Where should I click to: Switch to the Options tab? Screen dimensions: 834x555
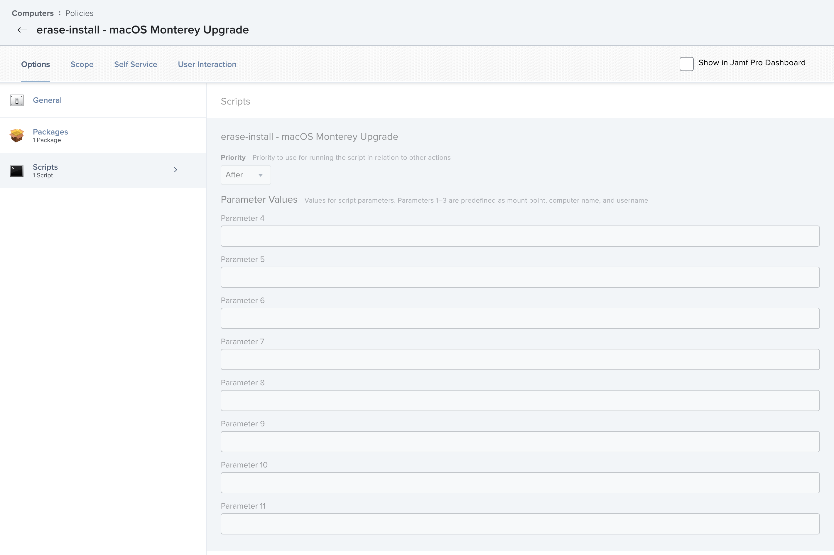tap(36, 64)
